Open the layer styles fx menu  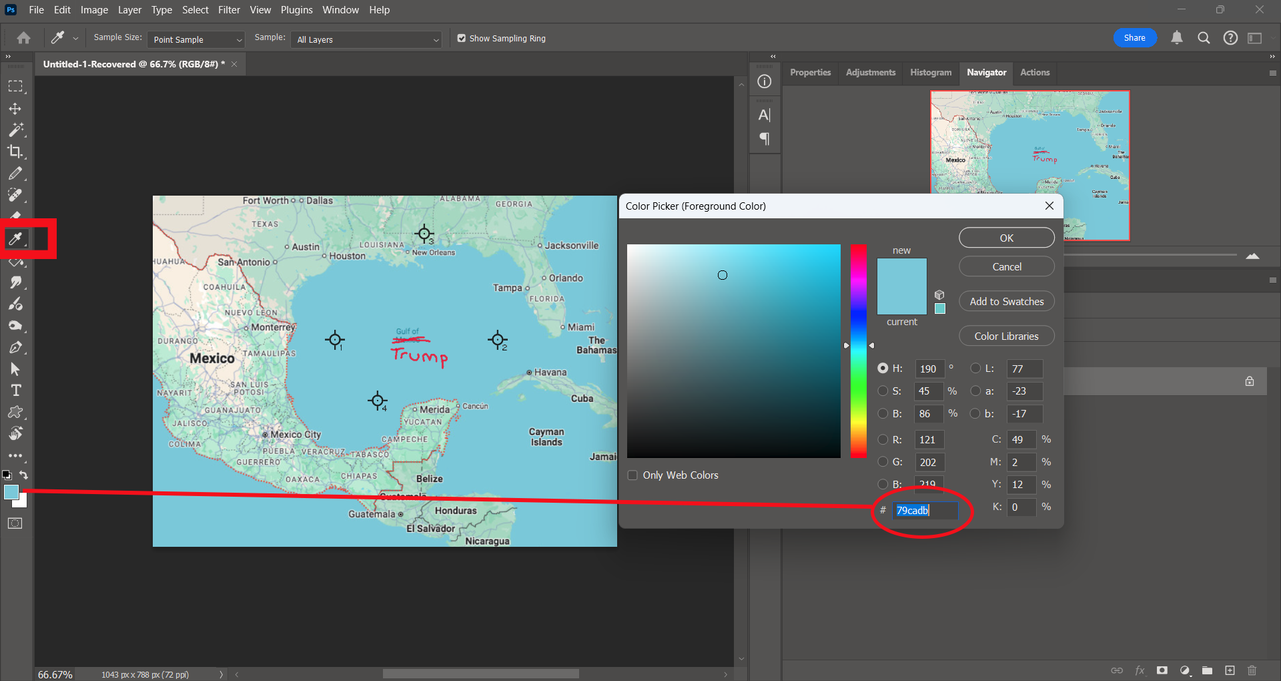1141,671
